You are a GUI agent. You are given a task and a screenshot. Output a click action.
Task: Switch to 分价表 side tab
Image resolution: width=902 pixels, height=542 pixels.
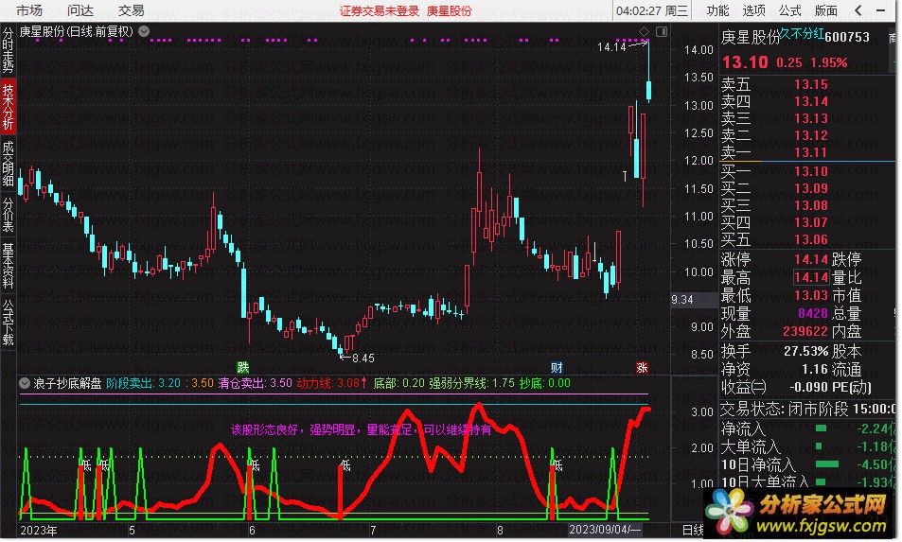tap(9, 215)
